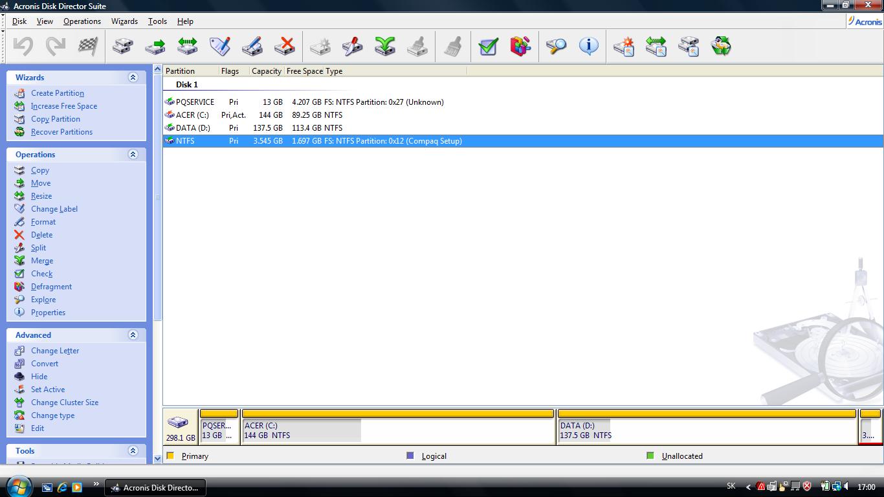Click Set Active in Advanced panel
This screenshot has width=884, height=497.
point(48,390)
